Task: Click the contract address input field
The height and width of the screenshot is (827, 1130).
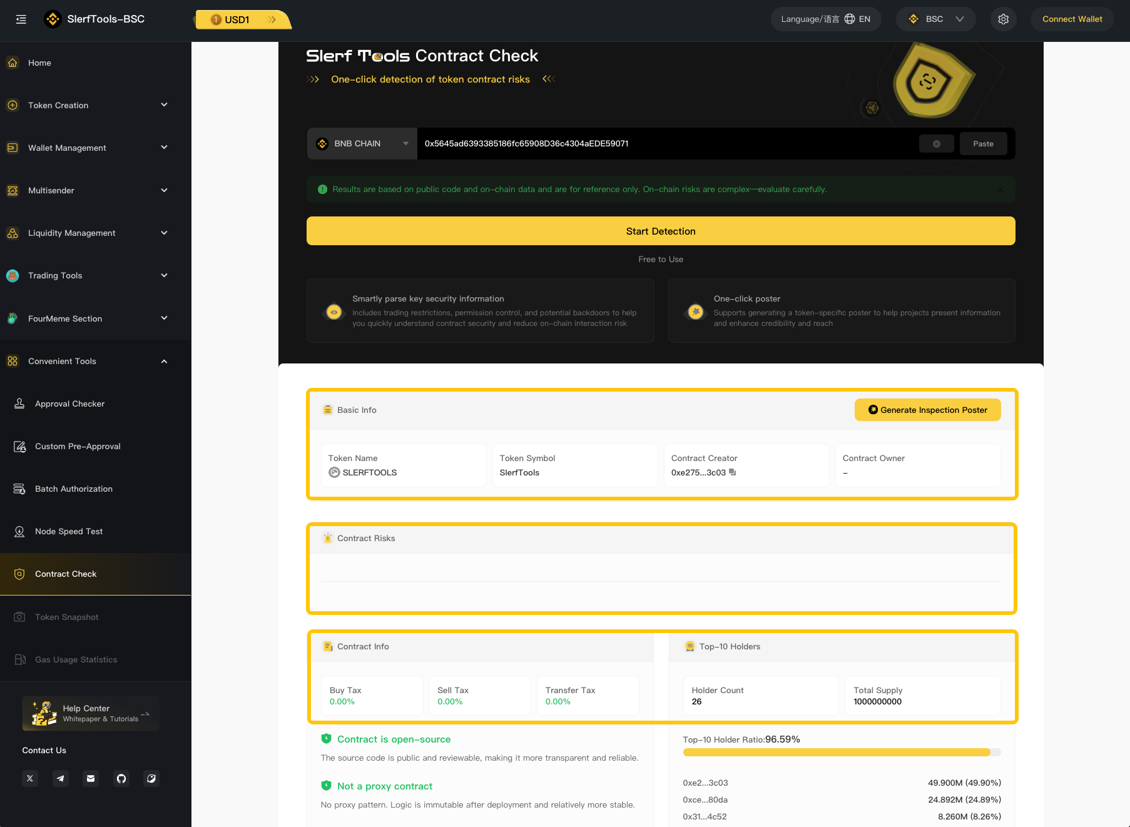Action: tap(663, 144)
